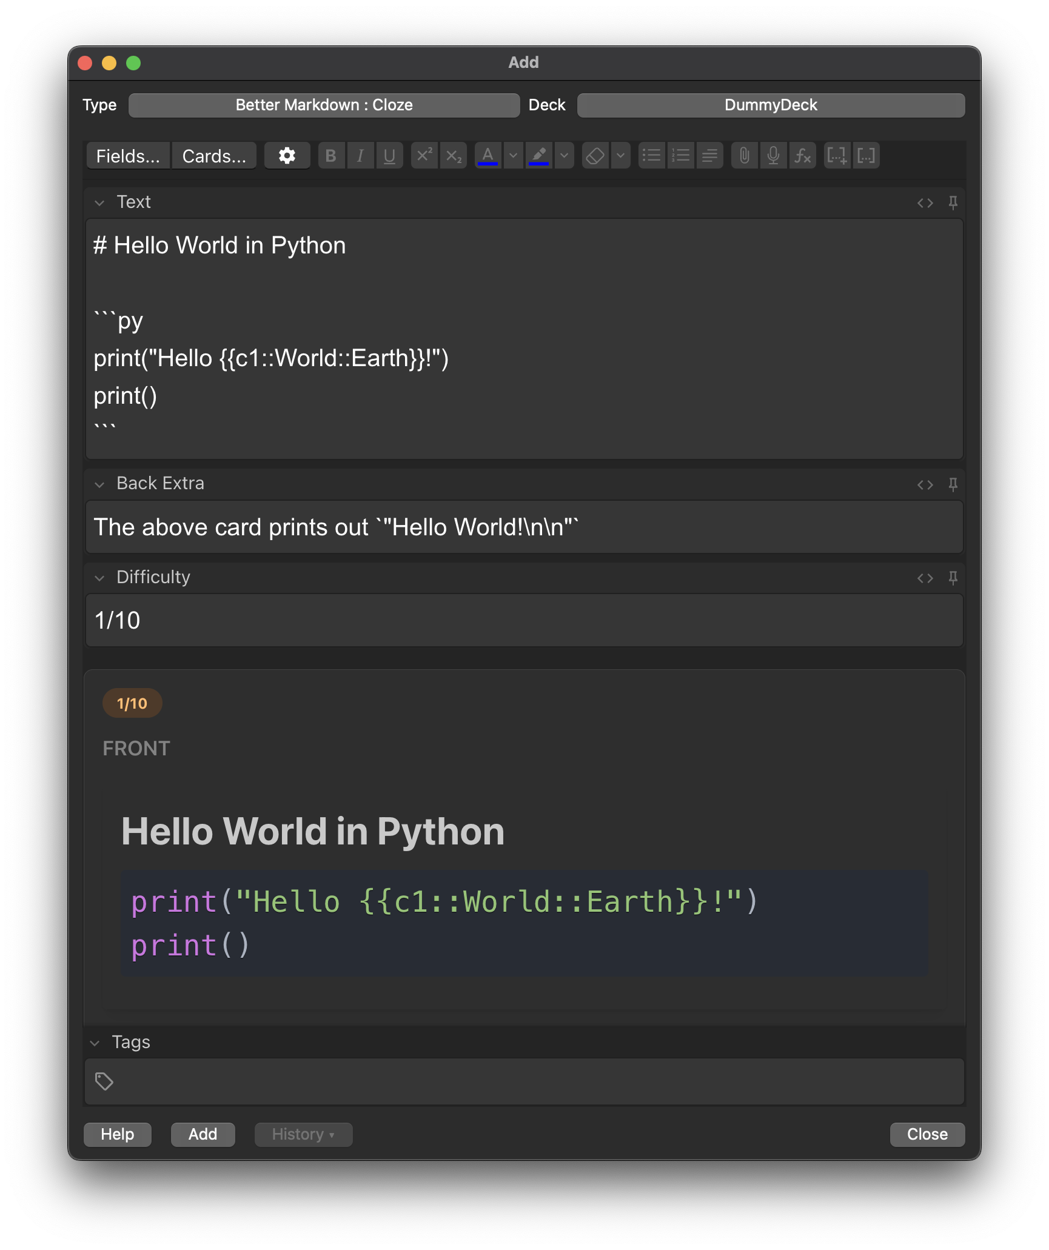
Task: Insert a new cloze deletion
Action: pos(837,156)
